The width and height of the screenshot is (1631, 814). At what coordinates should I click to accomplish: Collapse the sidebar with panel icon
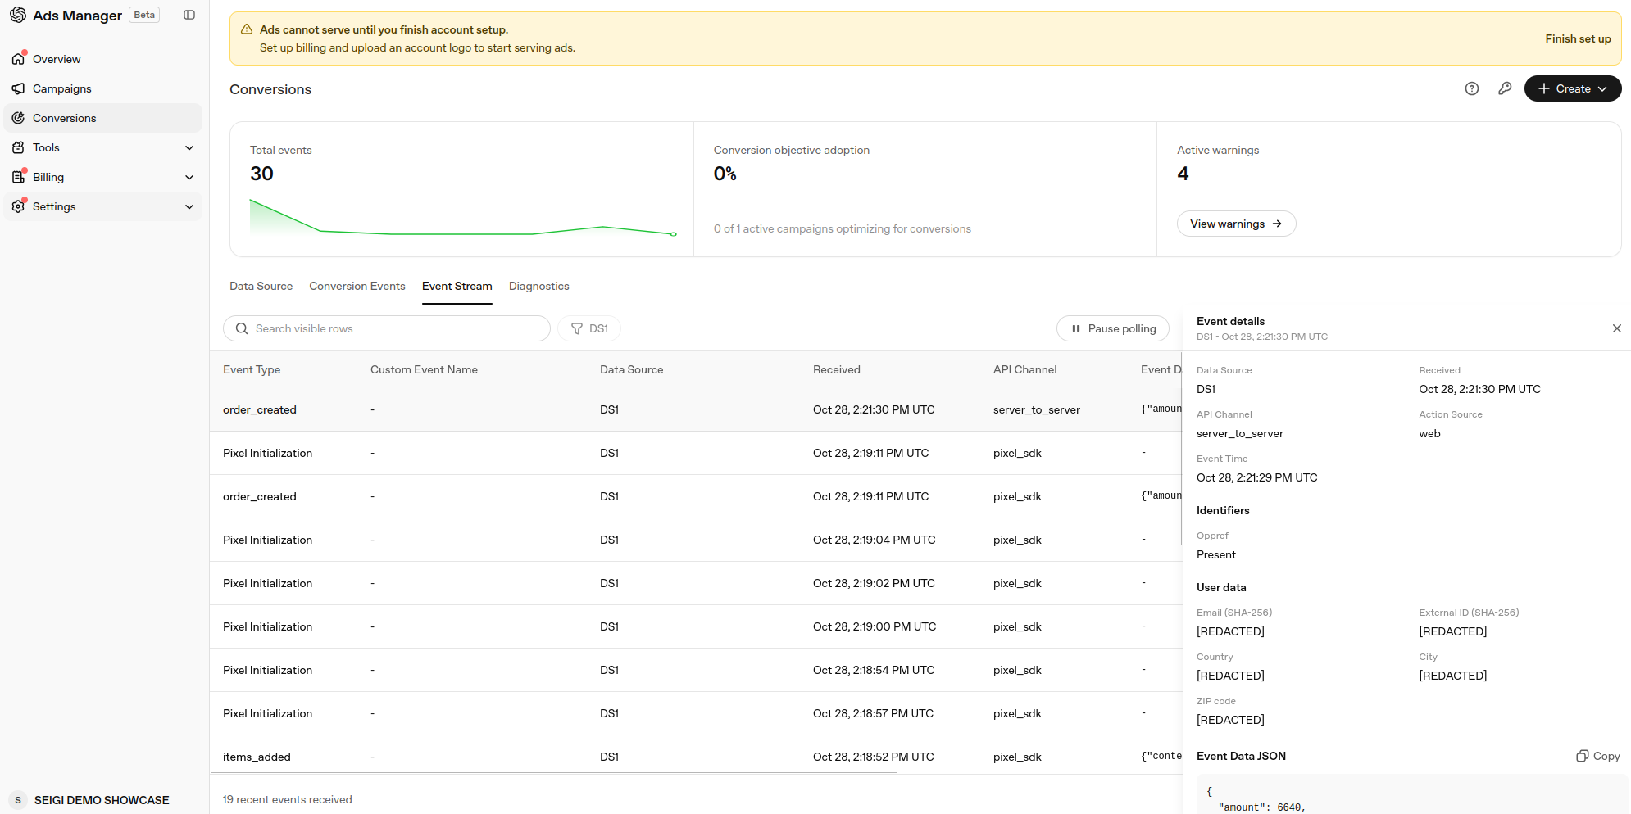click(x=189, y=15)
